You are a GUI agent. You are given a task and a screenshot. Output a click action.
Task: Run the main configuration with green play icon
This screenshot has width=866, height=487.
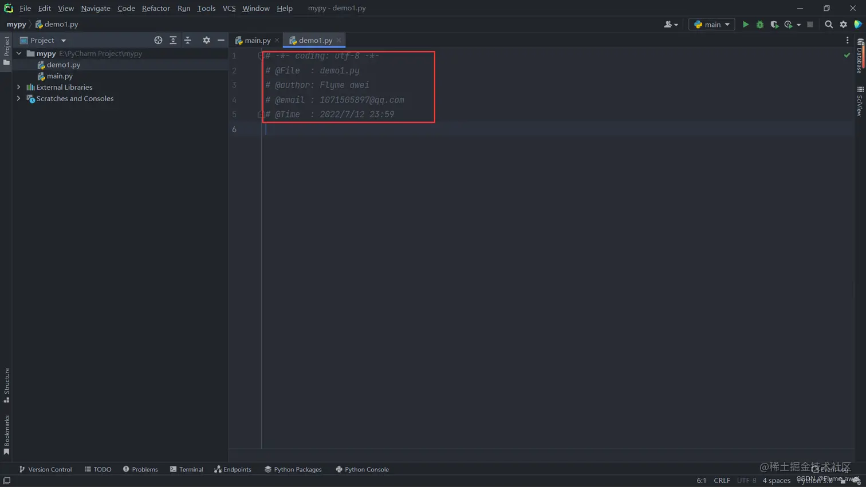(745, 25)
